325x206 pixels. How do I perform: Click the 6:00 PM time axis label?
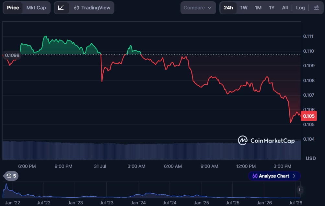[x=27, y=166]
